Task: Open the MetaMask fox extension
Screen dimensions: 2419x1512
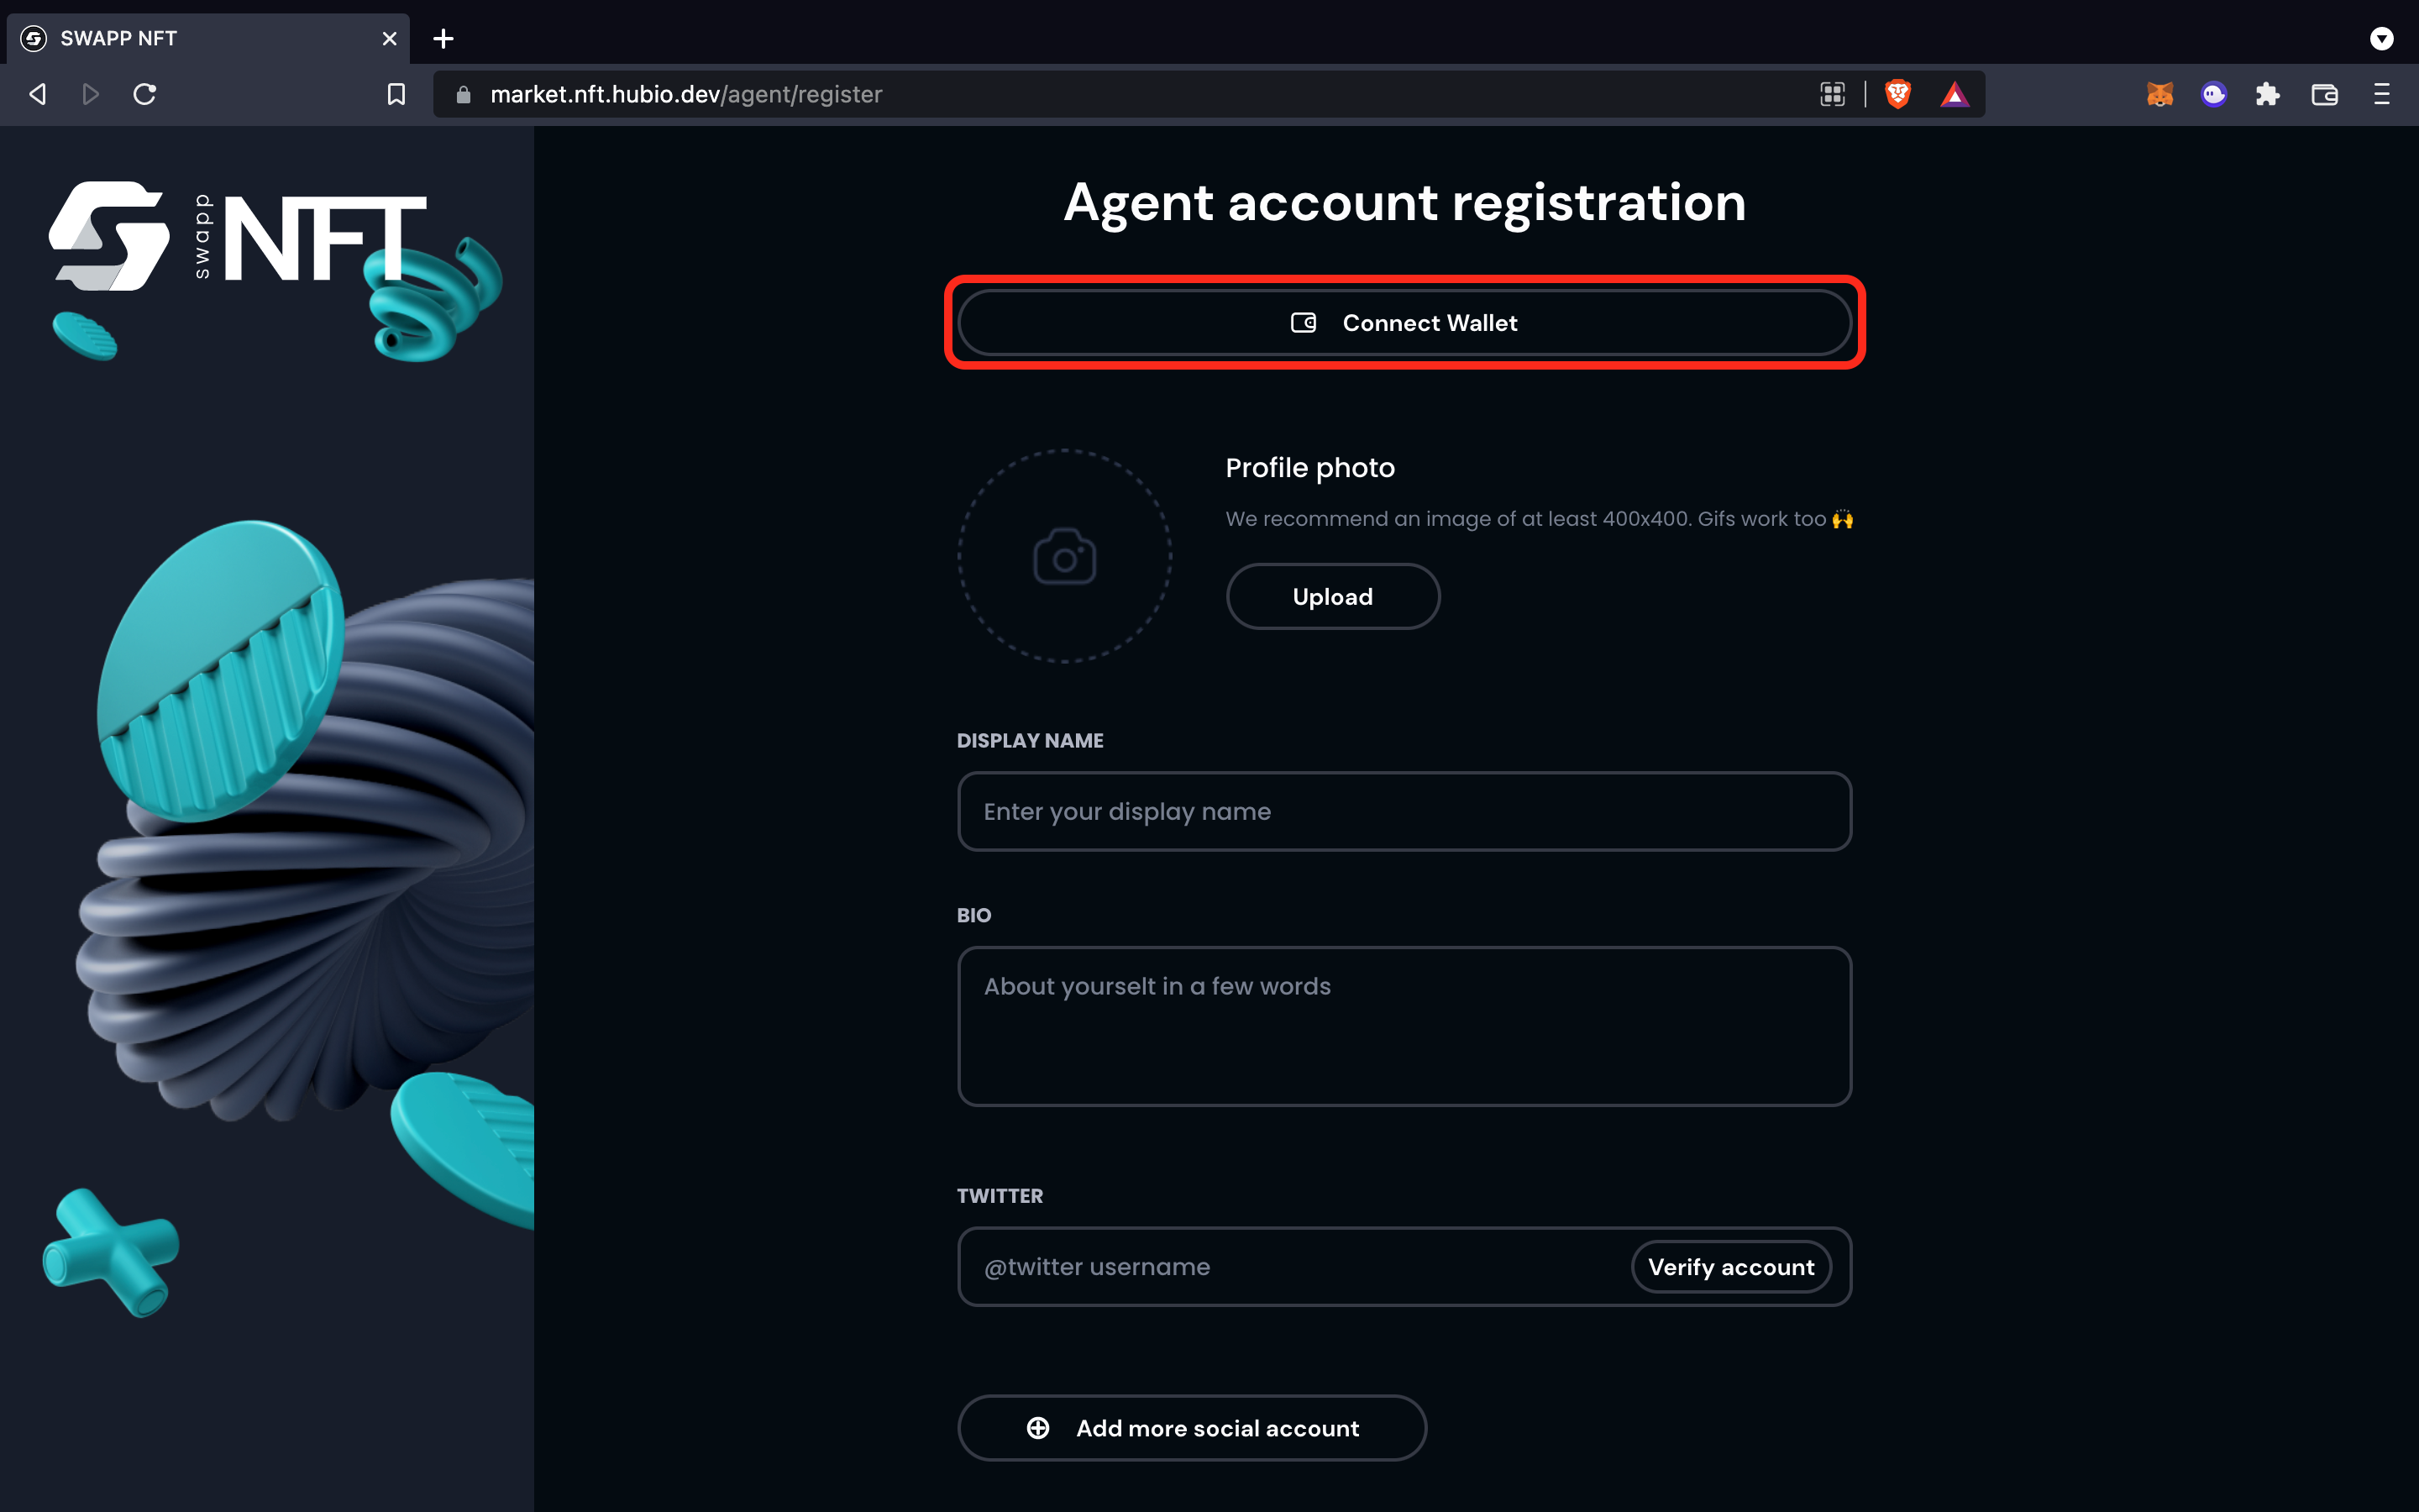Action: point(2159,94)
